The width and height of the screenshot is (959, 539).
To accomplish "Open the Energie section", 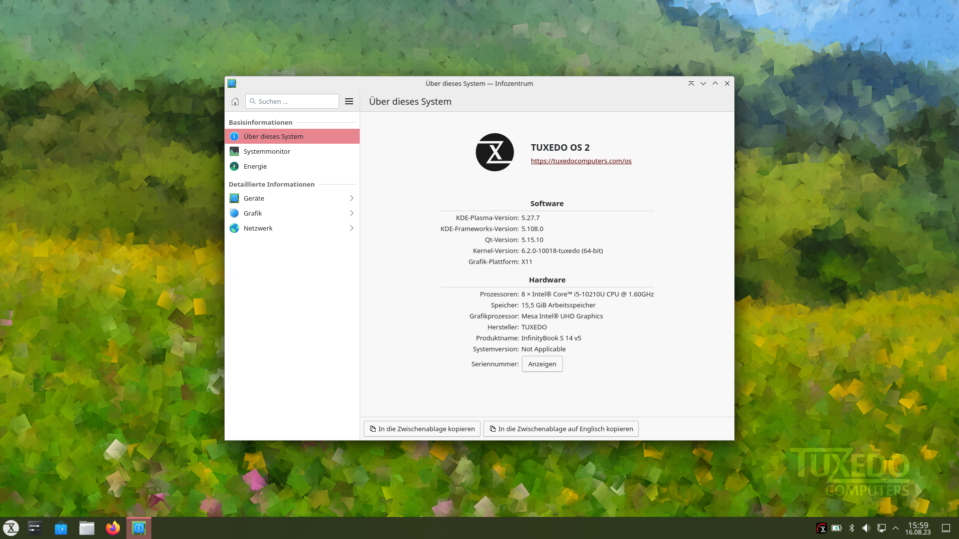I will (256, 166).
